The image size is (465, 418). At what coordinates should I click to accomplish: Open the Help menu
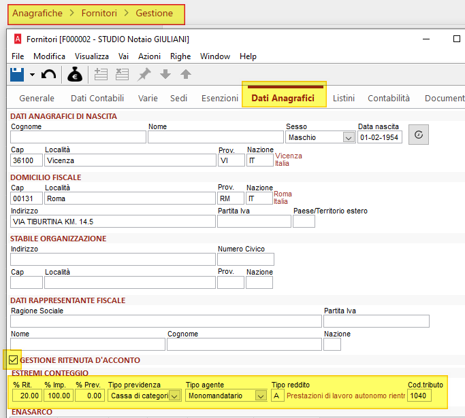[248, 56]
